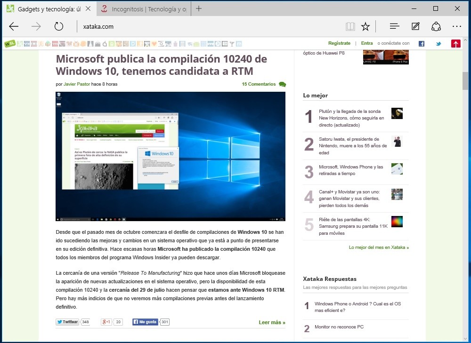The image size is (471, 343).
Task: Click the green comments speech bubble icon
Action: [282, 84]
